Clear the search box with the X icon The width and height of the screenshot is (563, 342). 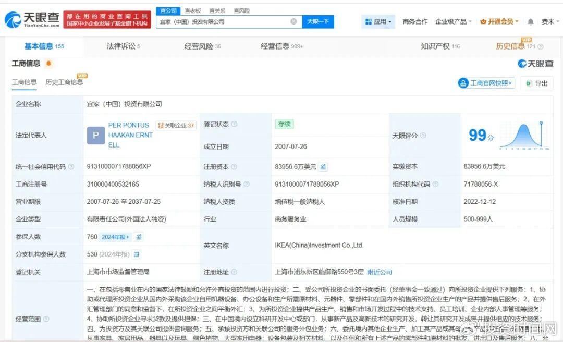click(x=293, y=21)
